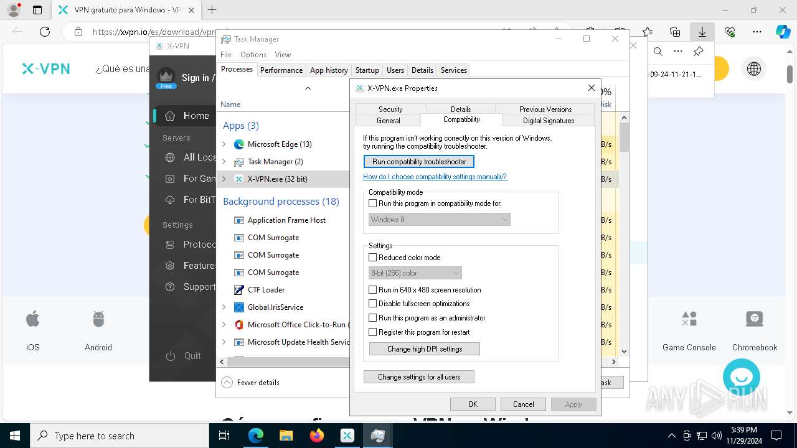
Task: Open the 8-bit (256) color dropdown
Action: point(415,273)
